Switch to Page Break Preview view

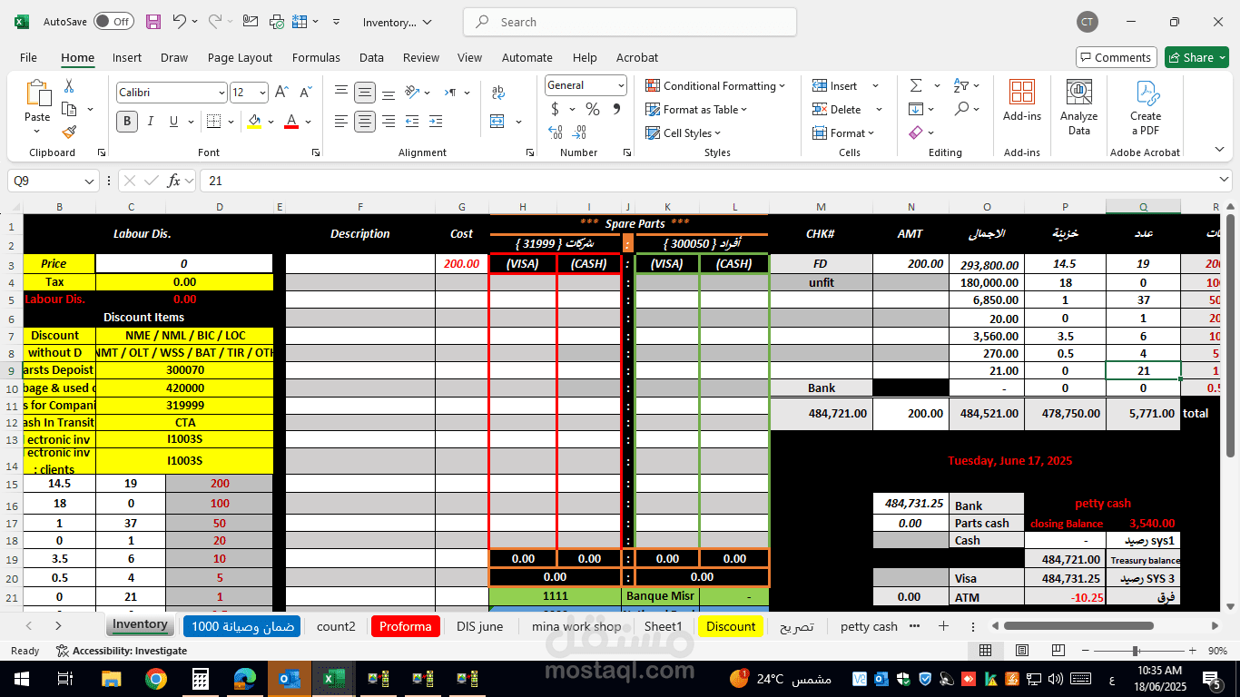tap(1058, 651)
